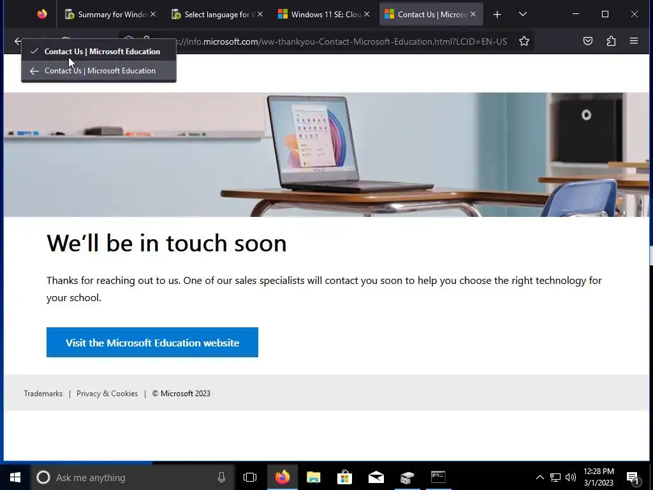Switch to the Summary for Windows tab
Image resolution: width=653 pixels, height=490 pixels.
[x=110, y=14]
